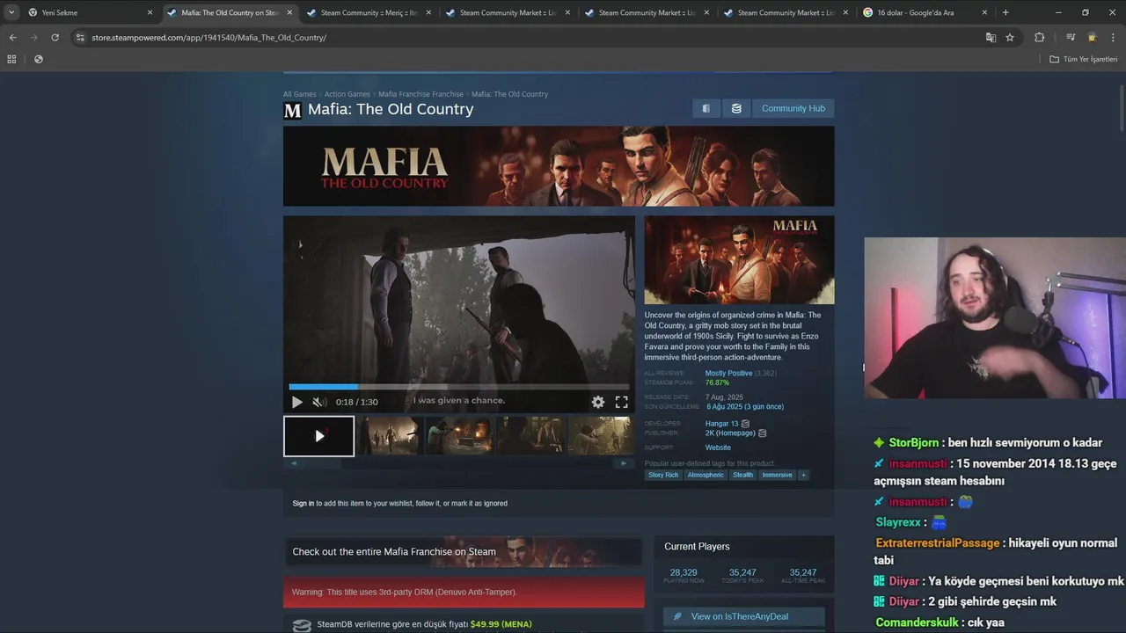Close the 16 dolar Google tab
The height and width of the screenshot is (633, 1126).
pyautogui.click(x=983, y=12)
